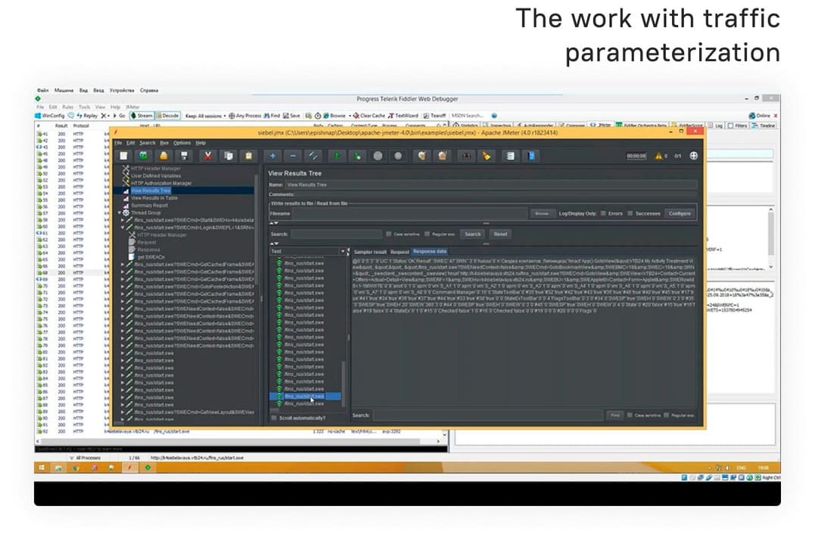Click the Reset button
Screen dimensions: 815x540
pos(500,234)
